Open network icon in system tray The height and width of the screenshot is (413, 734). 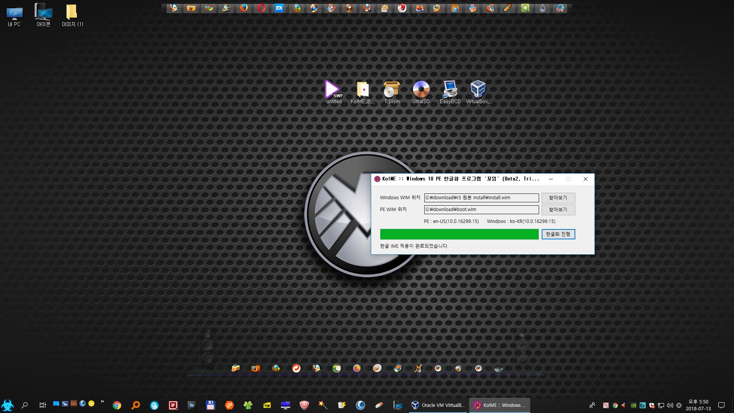661,405
